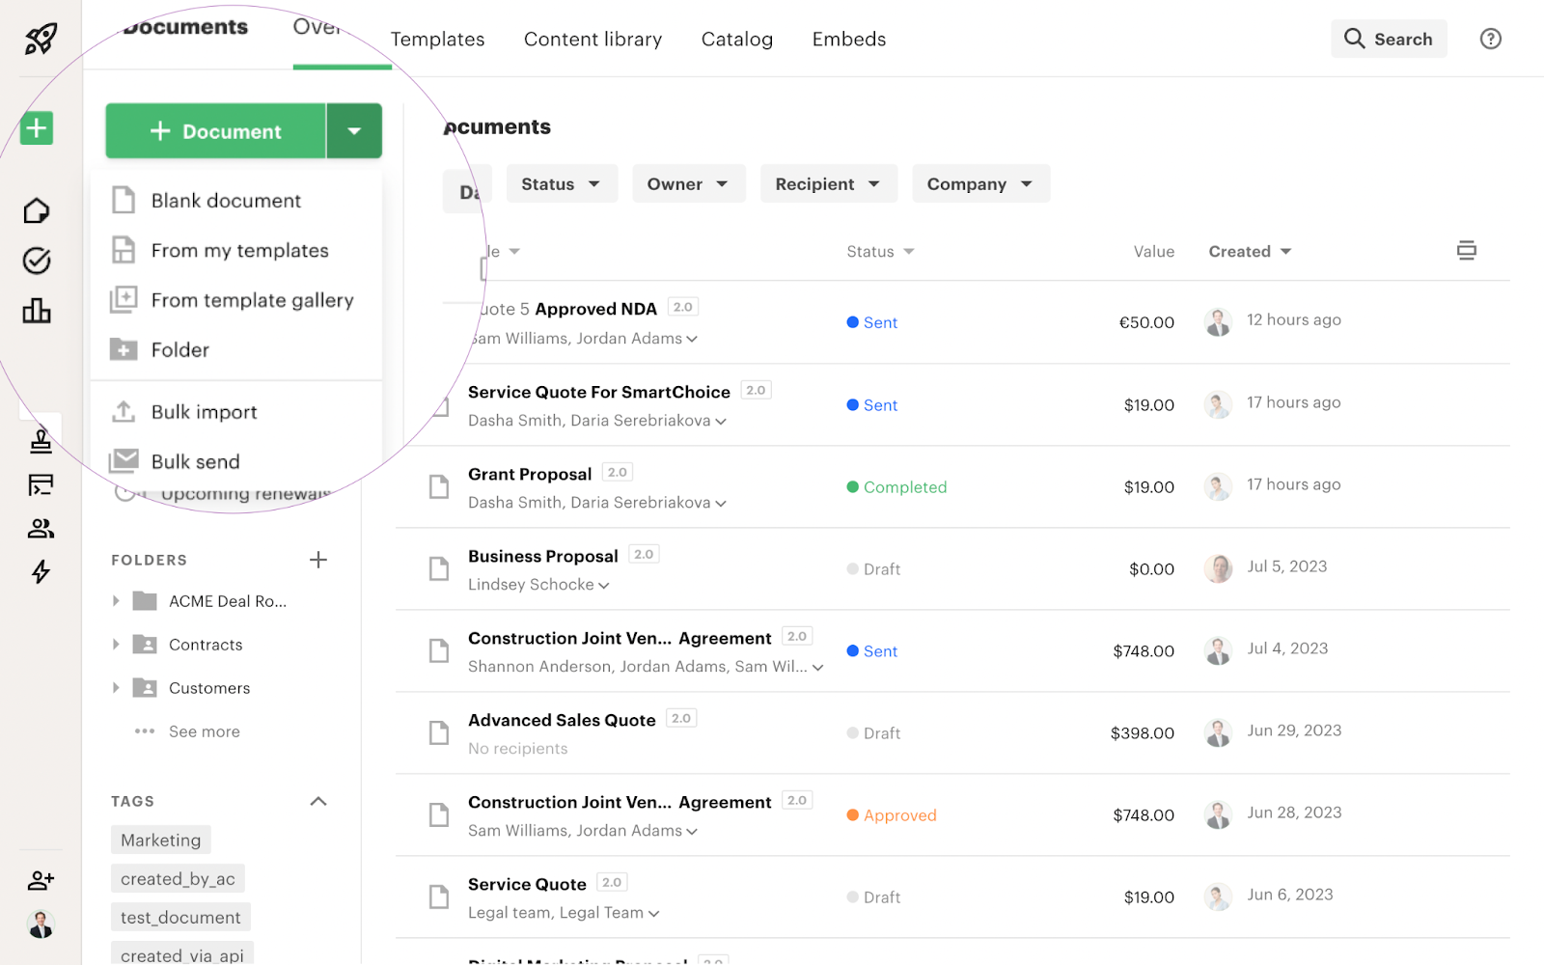Click the Contracts folder icon
Image resolution: width=1544 pixels, height=965 pixels.
145,644
